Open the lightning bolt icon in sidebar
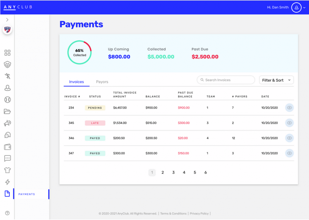This screenshot has height=220, width=309. tap(7, 182)
